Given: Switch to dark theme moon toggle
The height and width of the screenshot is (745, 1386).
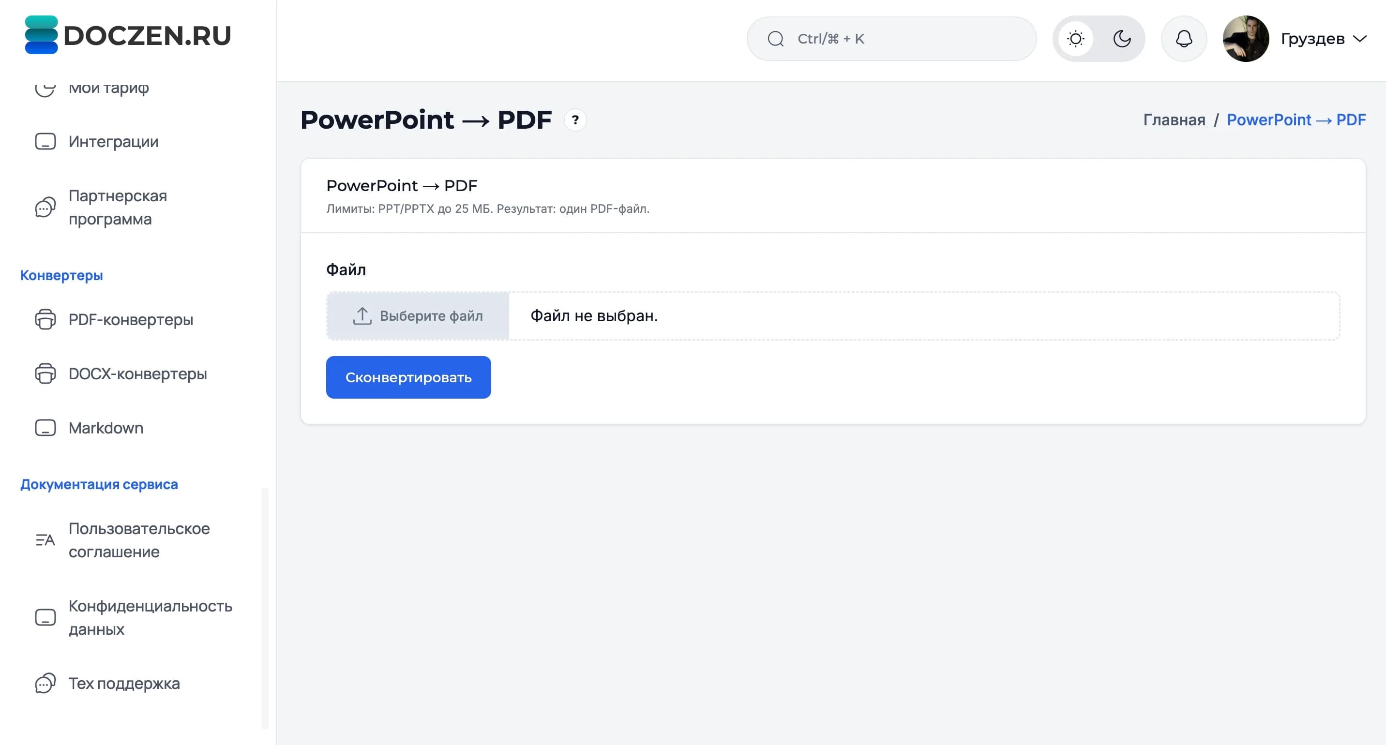Looking at the screenshot, I should pos(1122,39).
